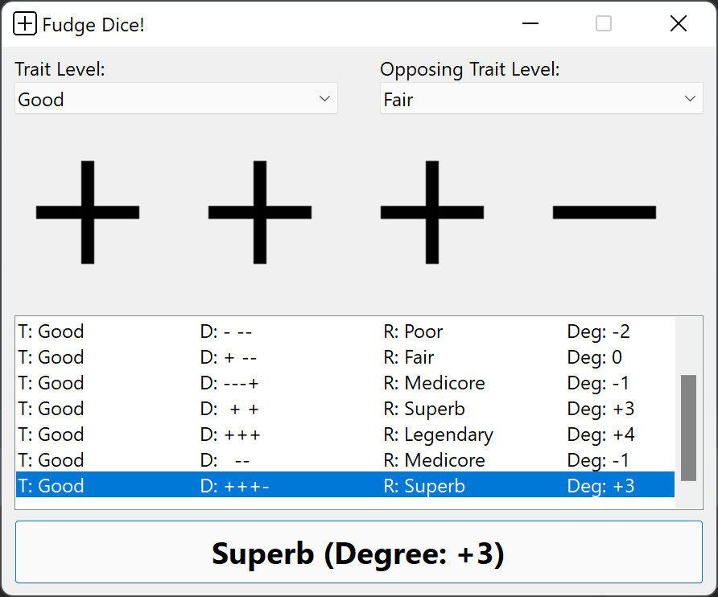
Task: Select the highlighted Superb row with dice +++-
Action: pyautogui.click(x=345, y=486)
